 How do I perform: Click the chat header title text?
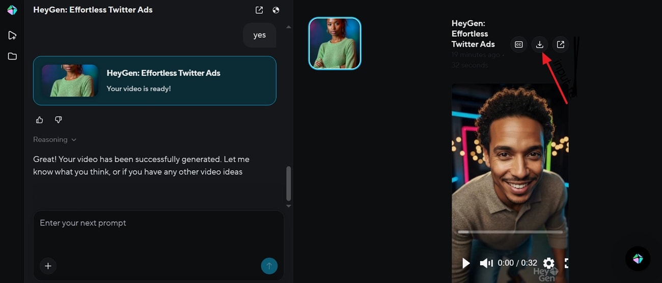(x=93, y=10)
